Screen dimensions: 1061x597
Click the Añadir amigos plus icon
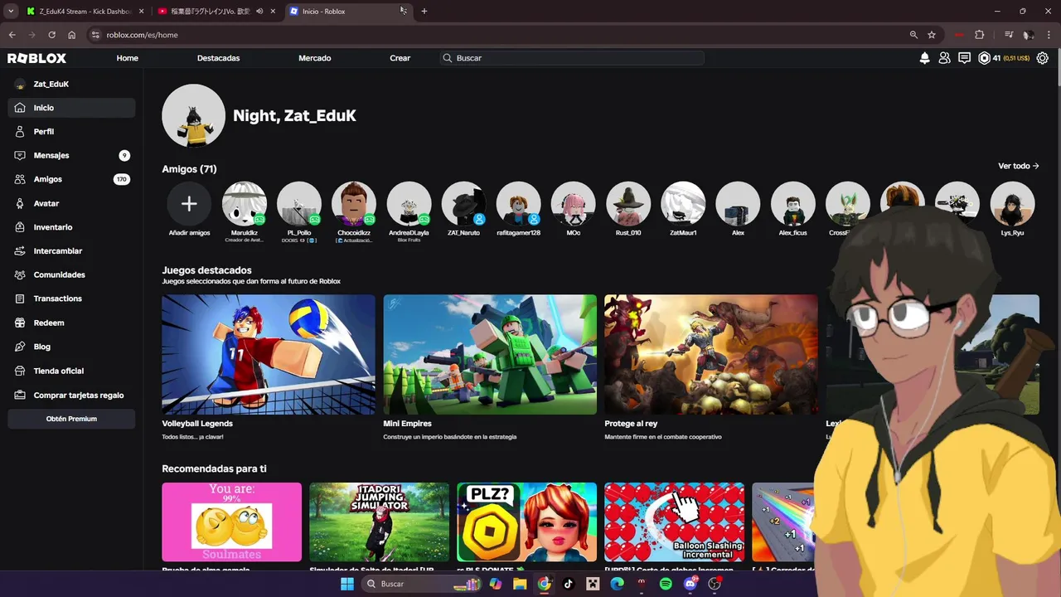coord(189,204)
